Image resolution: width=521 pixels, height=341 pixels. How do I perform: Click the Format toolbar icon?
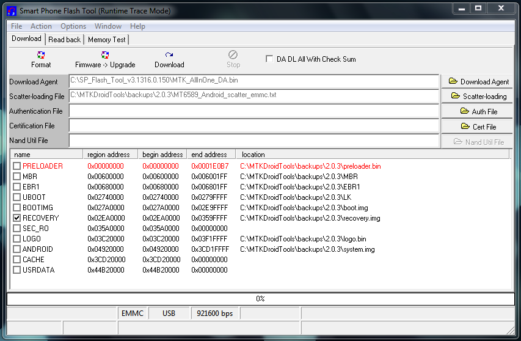[x=41, y=56]
